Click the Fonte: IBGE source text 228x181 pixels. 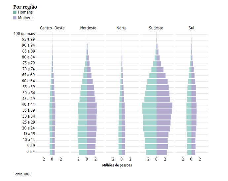23,174
